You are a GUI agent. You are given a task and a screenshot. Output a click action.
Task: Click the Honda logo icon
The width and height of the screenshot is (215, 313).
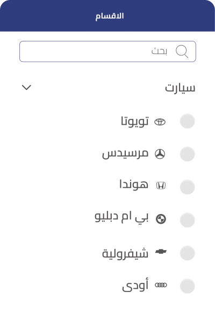pos(161,186)
